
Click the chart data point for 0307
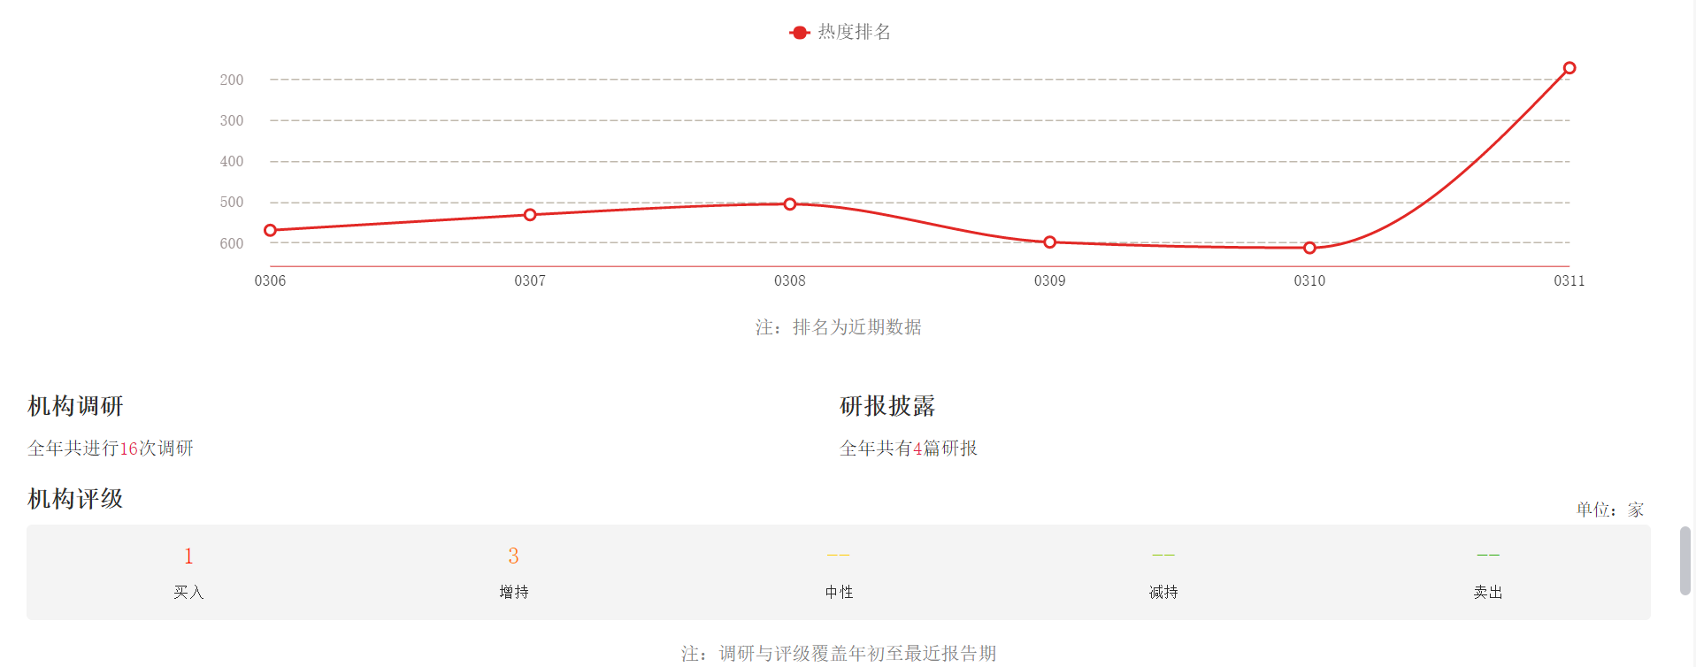530,215
